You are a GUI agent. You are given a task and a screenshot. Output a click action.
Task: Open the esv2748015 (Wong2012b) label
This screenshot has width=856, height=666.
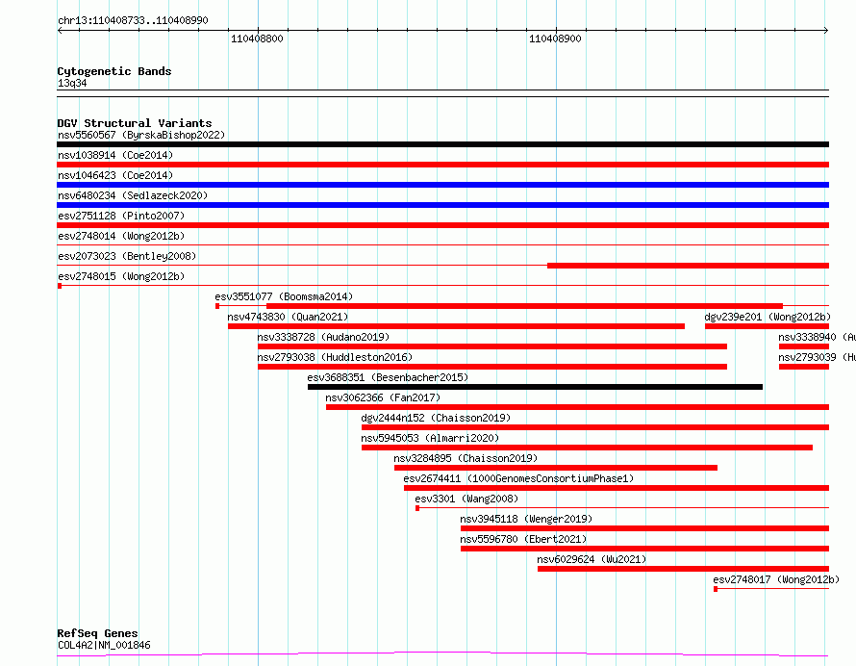[x=121, y=276]
